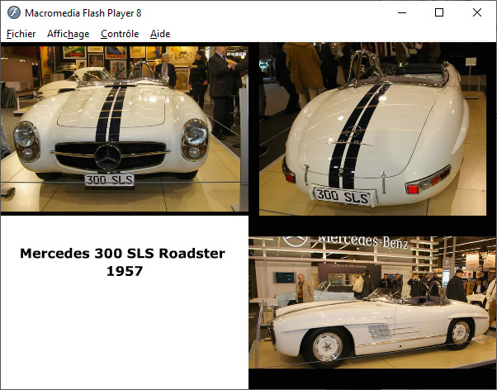
Task: Open the Contrôle menu
Action: [x=120, y=34]
